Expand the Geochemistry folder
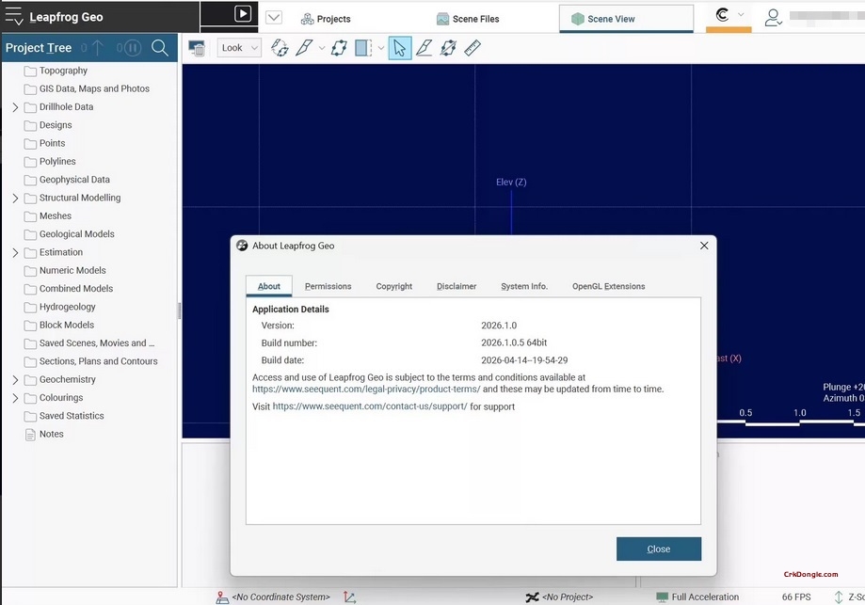The image size is (865, 605). 15,380
